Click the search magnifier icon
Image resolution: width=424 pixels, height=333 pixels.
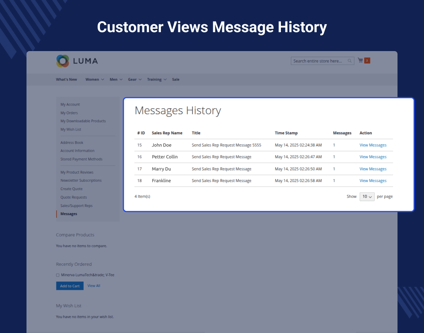click(x=349, y=61)
